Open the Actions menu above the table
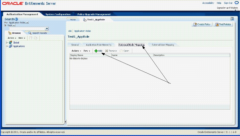This screenshot has height=136, width=240. click(x=76, y=51)
